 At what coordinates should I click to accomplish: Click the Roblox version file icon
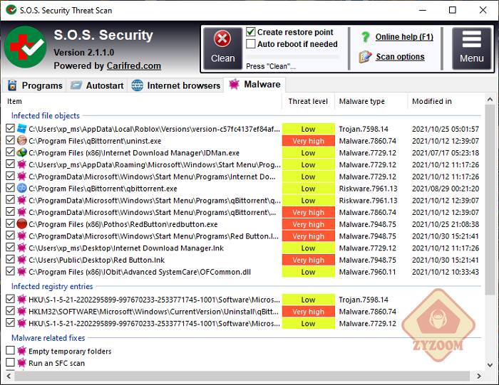[21, 129]
